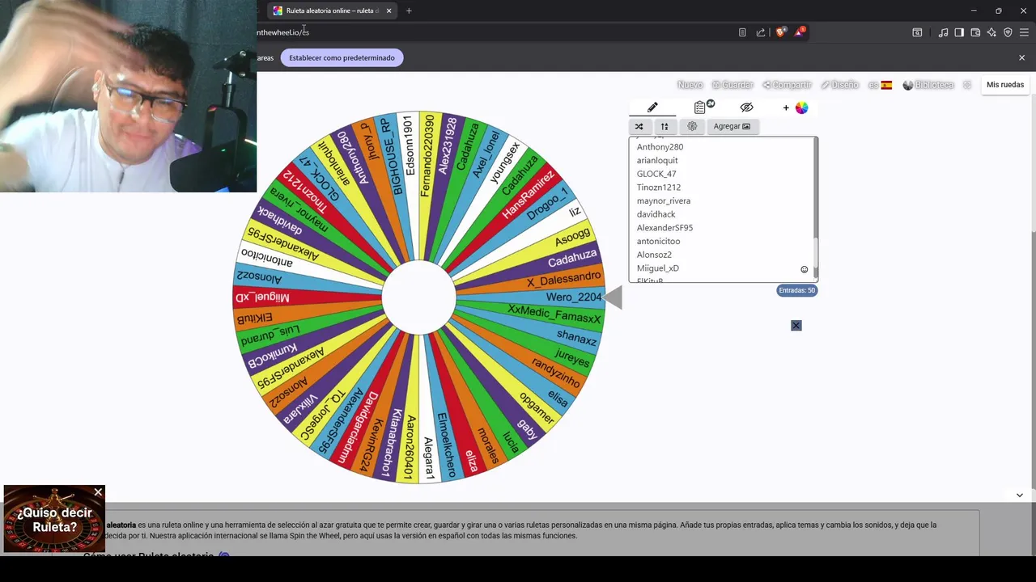The width and height of the screenshot is (1036, 582).
Task: Open the entries edit pencil tab
Action: (652, 108)
